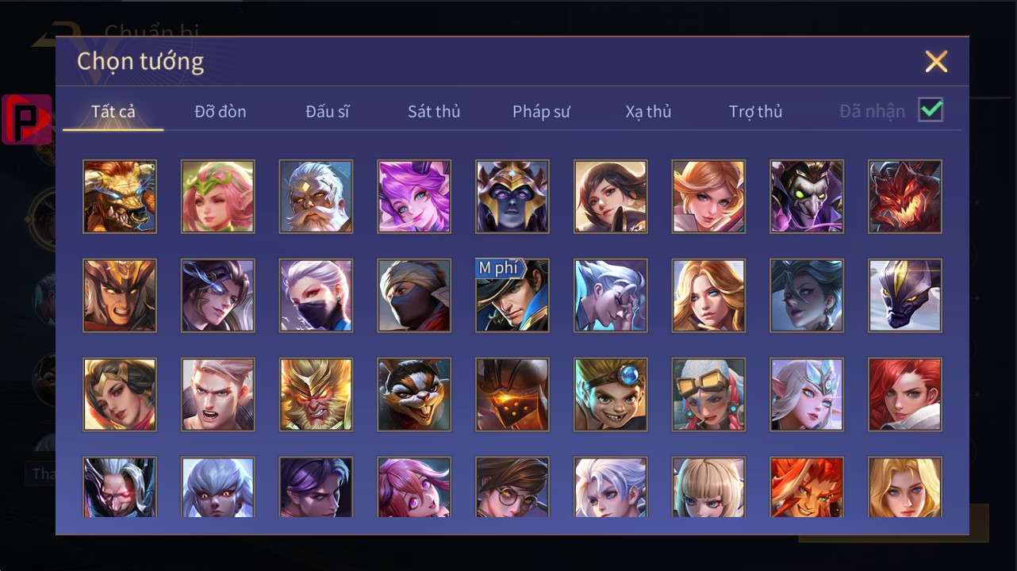
Task: Select the pink-haired hero with green crown
Action: click(218, 197)
